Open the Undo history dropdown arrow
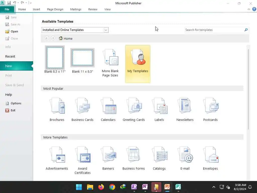The height and width of the screenshot is (193, 257). tap(18, 3)
